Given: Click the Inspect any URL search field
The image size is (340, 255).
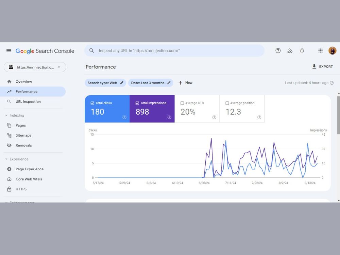Looking at the screenshot, I should click(x=174, y=51).
